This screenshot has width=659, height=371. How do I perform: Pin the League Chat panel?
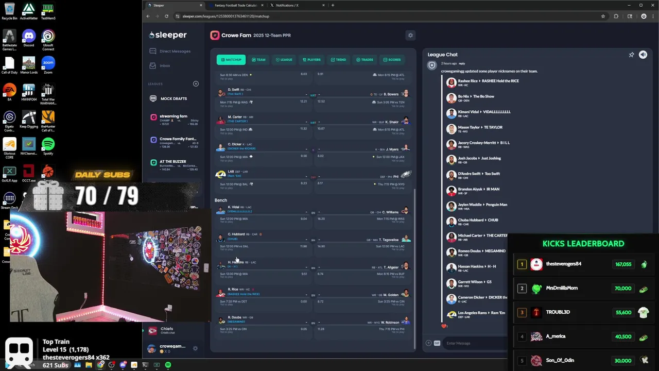pos(631,55)
